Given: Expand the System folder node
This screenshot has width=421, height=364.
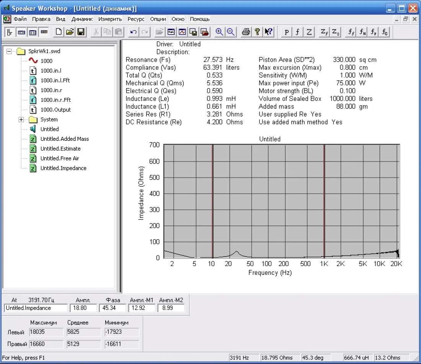Looking at the screenshot, I should coord(21,120).
